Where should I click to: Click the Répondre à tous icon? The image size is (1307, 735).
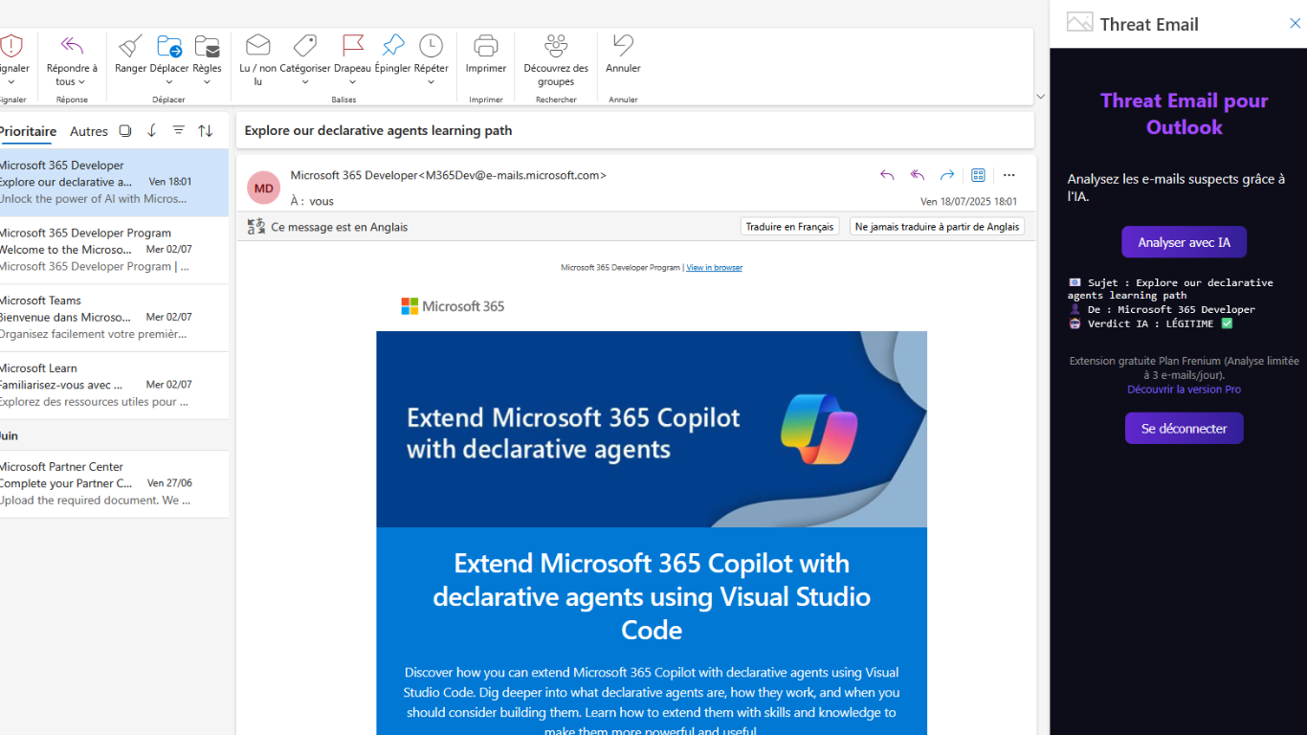pos(72,45)
